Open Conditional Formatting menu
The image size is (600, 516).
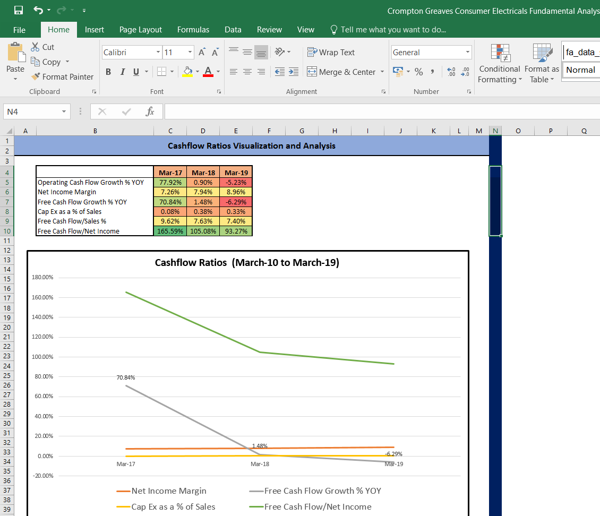coord(500,63)
